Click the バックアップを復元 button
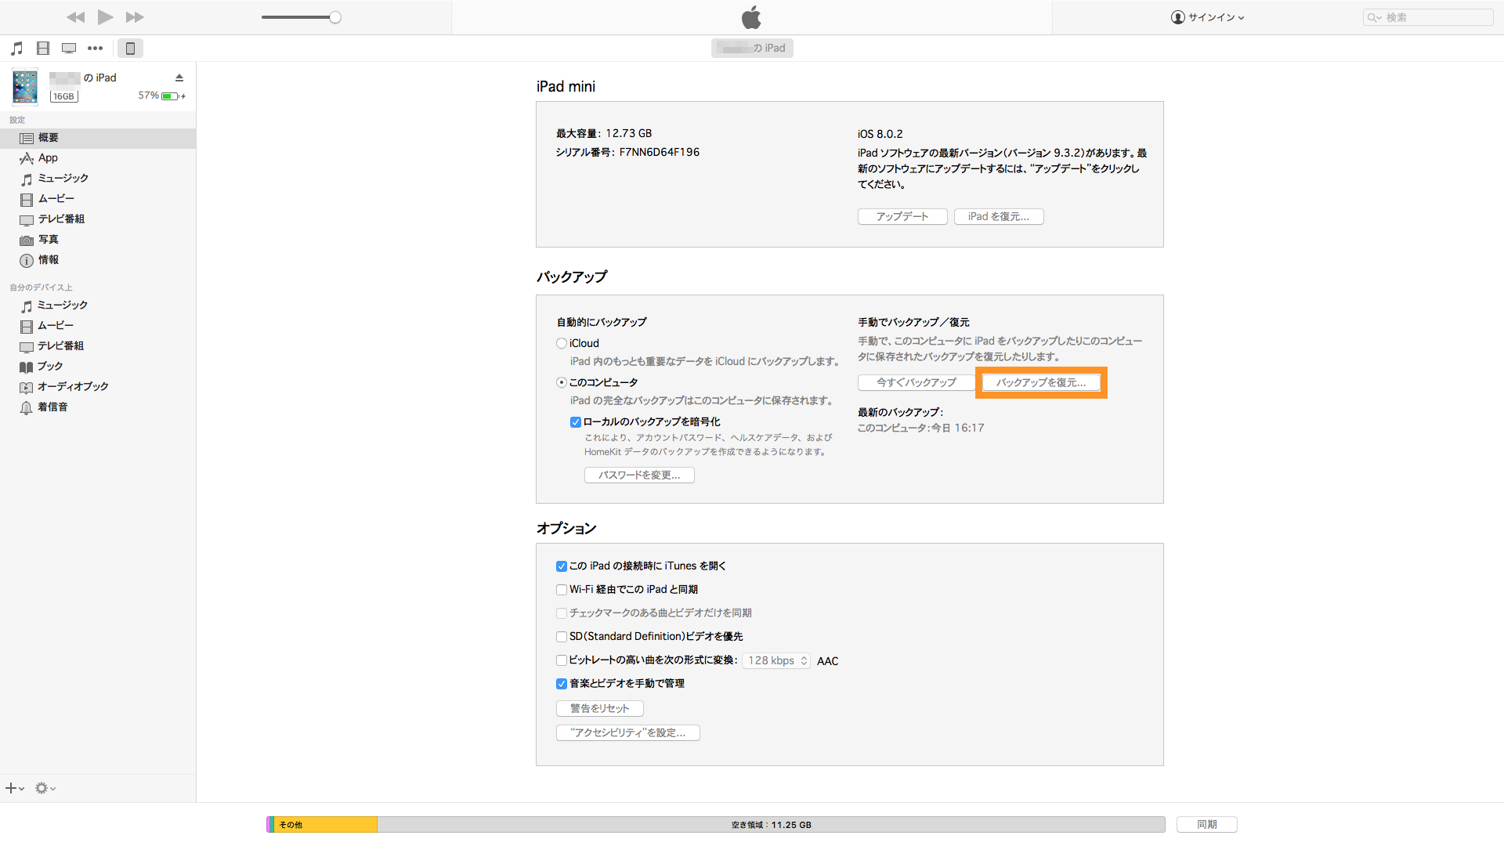The image size is (1504, 846). 1041,383
